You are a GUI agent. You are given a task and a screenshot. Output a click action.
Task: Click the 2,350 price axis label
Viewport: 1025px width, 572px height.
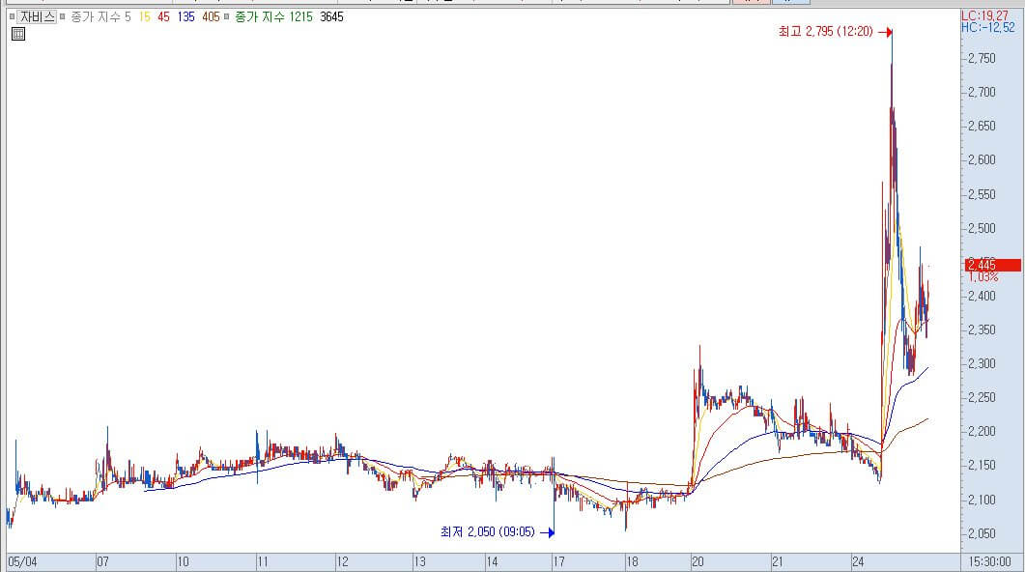click(x=982, y=329)
